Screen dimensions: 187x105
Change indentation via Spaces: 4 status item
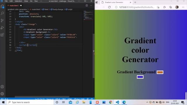tap(50, 99)
